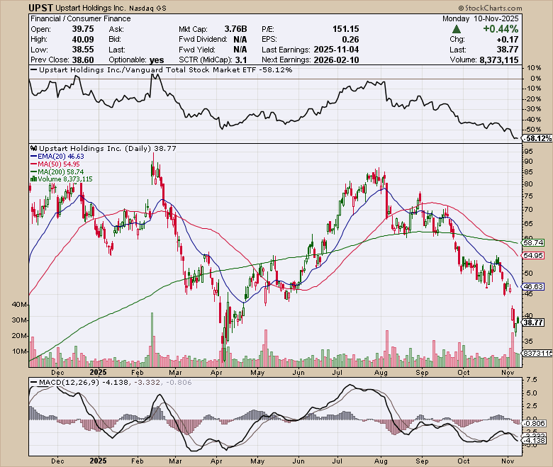
Task: Click the Vanguard Total Stock Market ETF ratio label
Action: click(166, 69)
